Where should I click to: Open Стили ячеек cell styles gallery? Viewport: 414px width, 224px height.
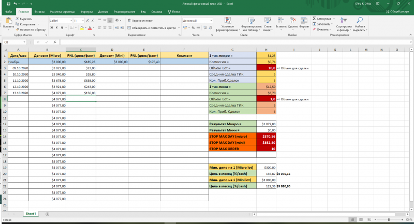coord(268,24)
